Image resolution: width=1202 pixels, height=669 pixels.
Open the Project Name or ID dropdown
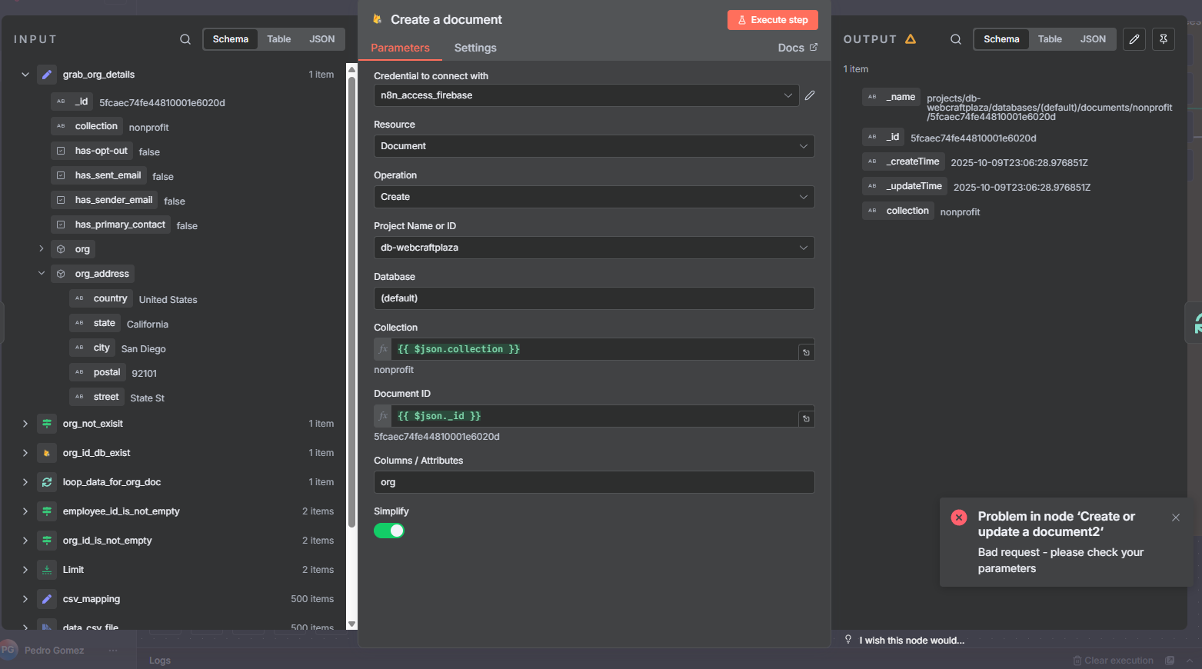click(594, 248)
